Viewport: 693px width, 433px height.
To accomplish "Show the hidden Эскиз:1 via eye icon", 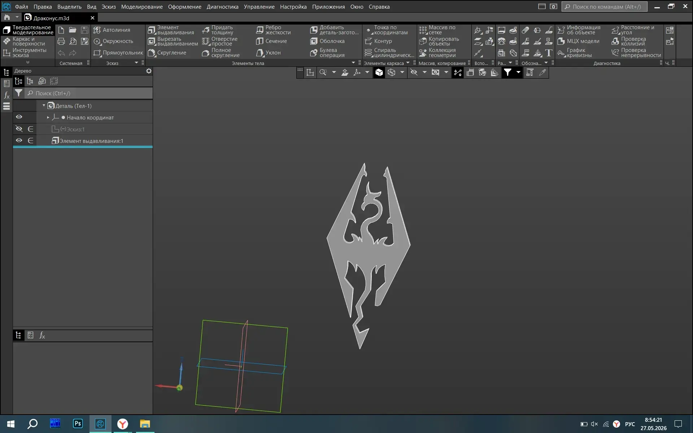I will 19,129.
